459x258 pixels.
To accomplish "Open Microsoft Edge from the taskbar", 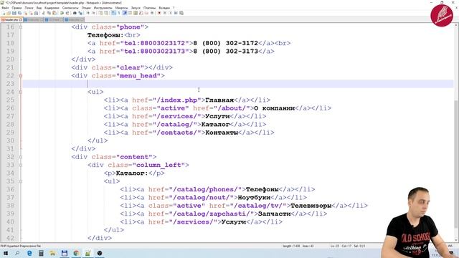I will coord(29,253).
